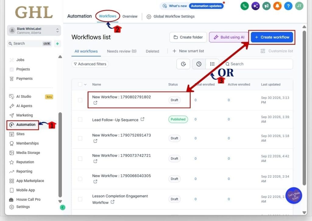Screen dimensions: 312x221
Task: Open the Lead Follow-Up Sequence workflow name
Action: point(115,120)
